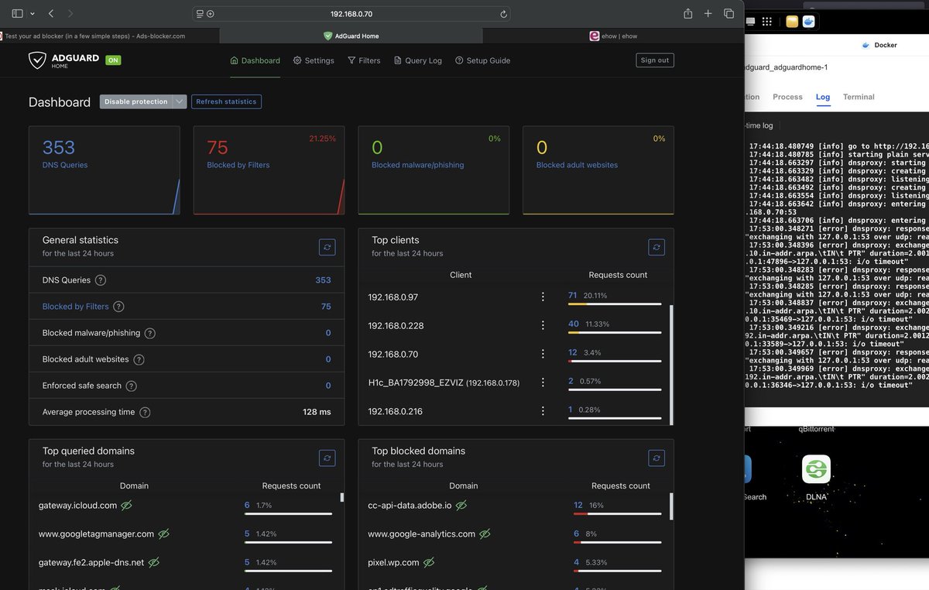Open the 353 DNS Queries summary card

click(104, 170)
